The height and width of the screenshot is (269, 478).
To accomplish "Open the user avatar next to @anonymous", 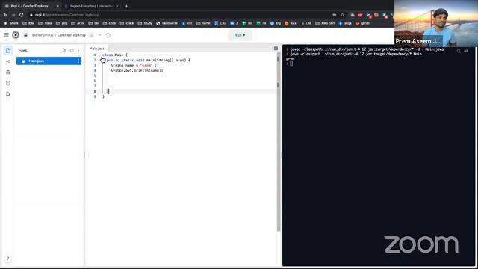I will pyautogui.click(x=25, y=35).
